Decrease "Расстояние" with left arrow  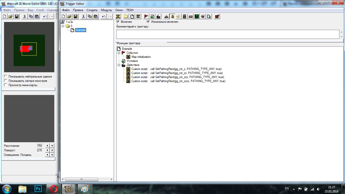coord(48,146)
